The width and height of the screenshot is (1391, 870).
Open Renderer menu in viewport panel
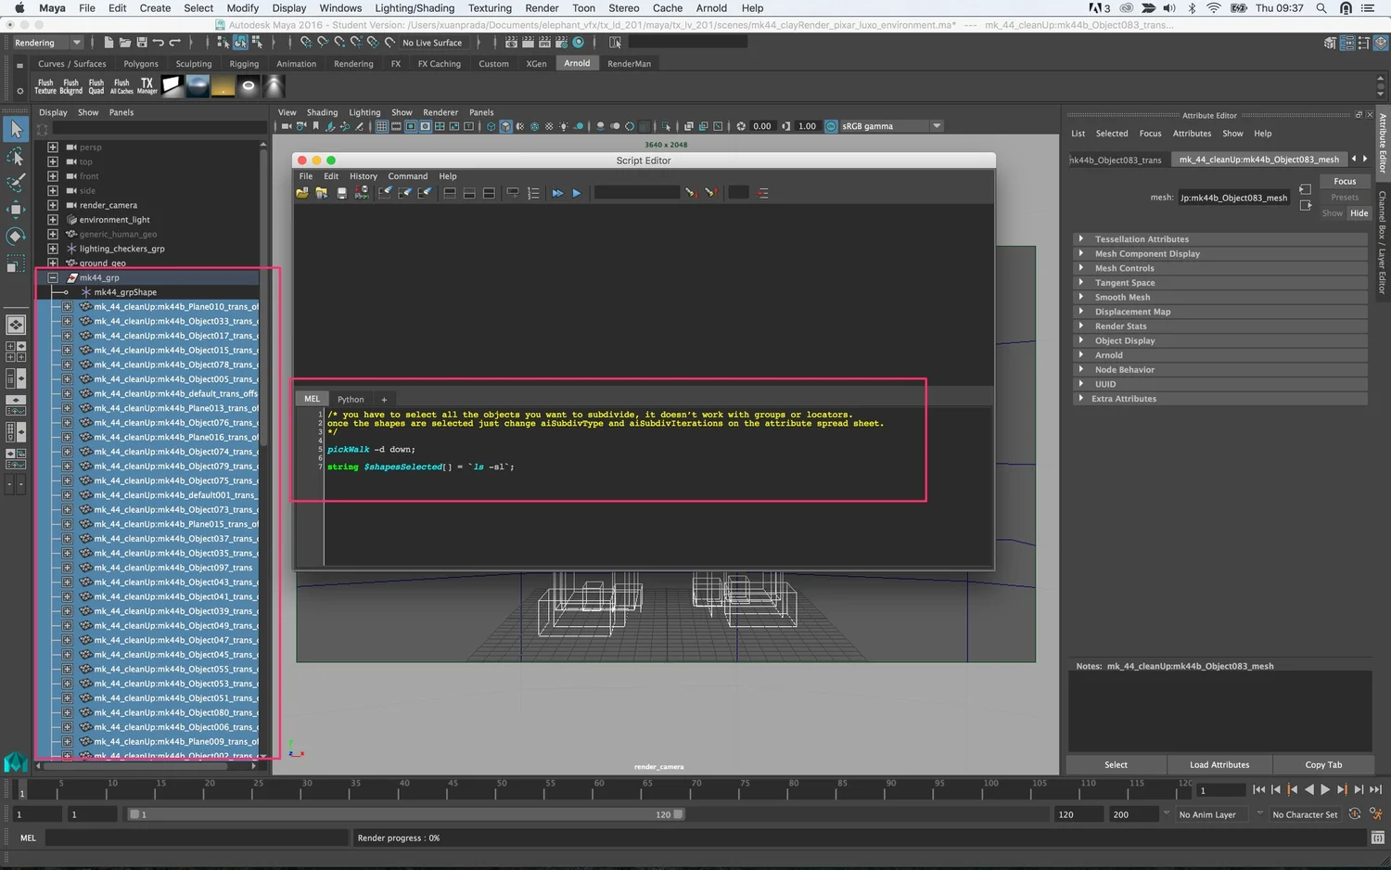click(x=440, y=112)
